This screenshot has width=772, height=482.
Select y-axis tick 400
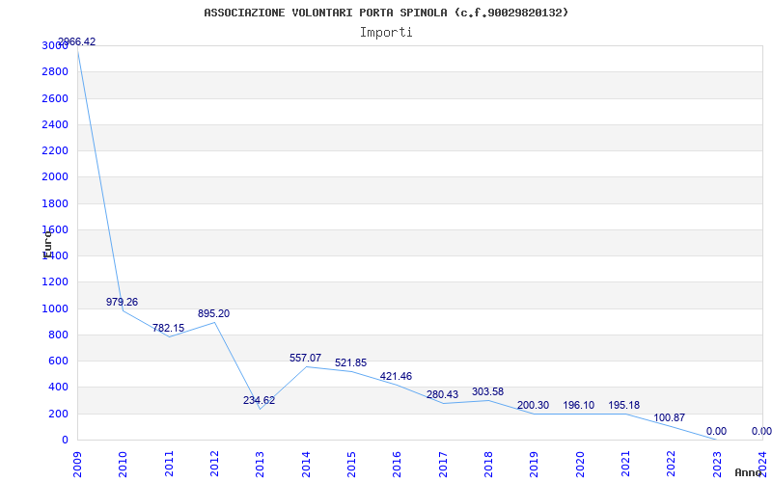[x=58, y=388]
